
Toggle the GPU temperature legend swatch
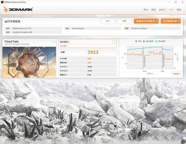tap(144, 41)
